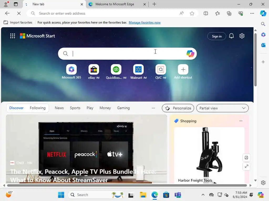Image resolution: width=269 pixels, height=201 pixels.
Task: Click the vertical page scrollbar thumb
Action: point(255,60)
